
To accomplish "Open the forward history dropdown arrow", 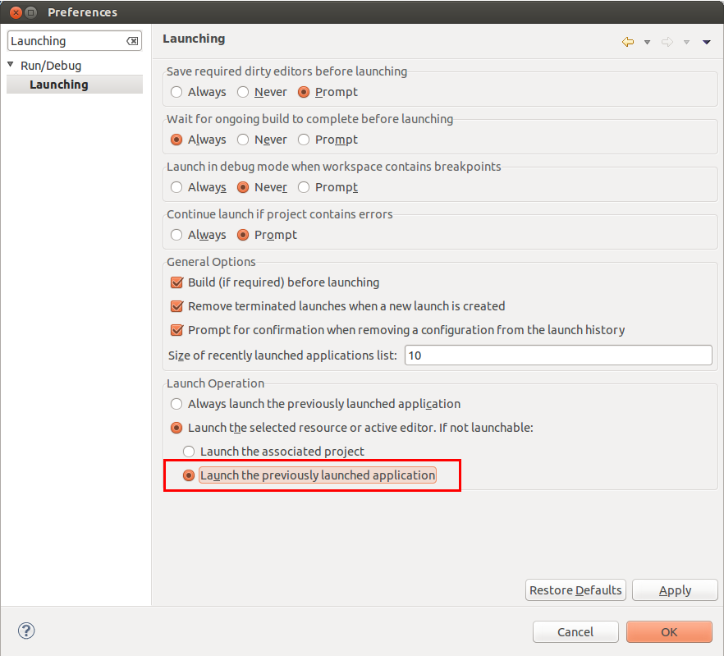I will click(x=686, y=43).
